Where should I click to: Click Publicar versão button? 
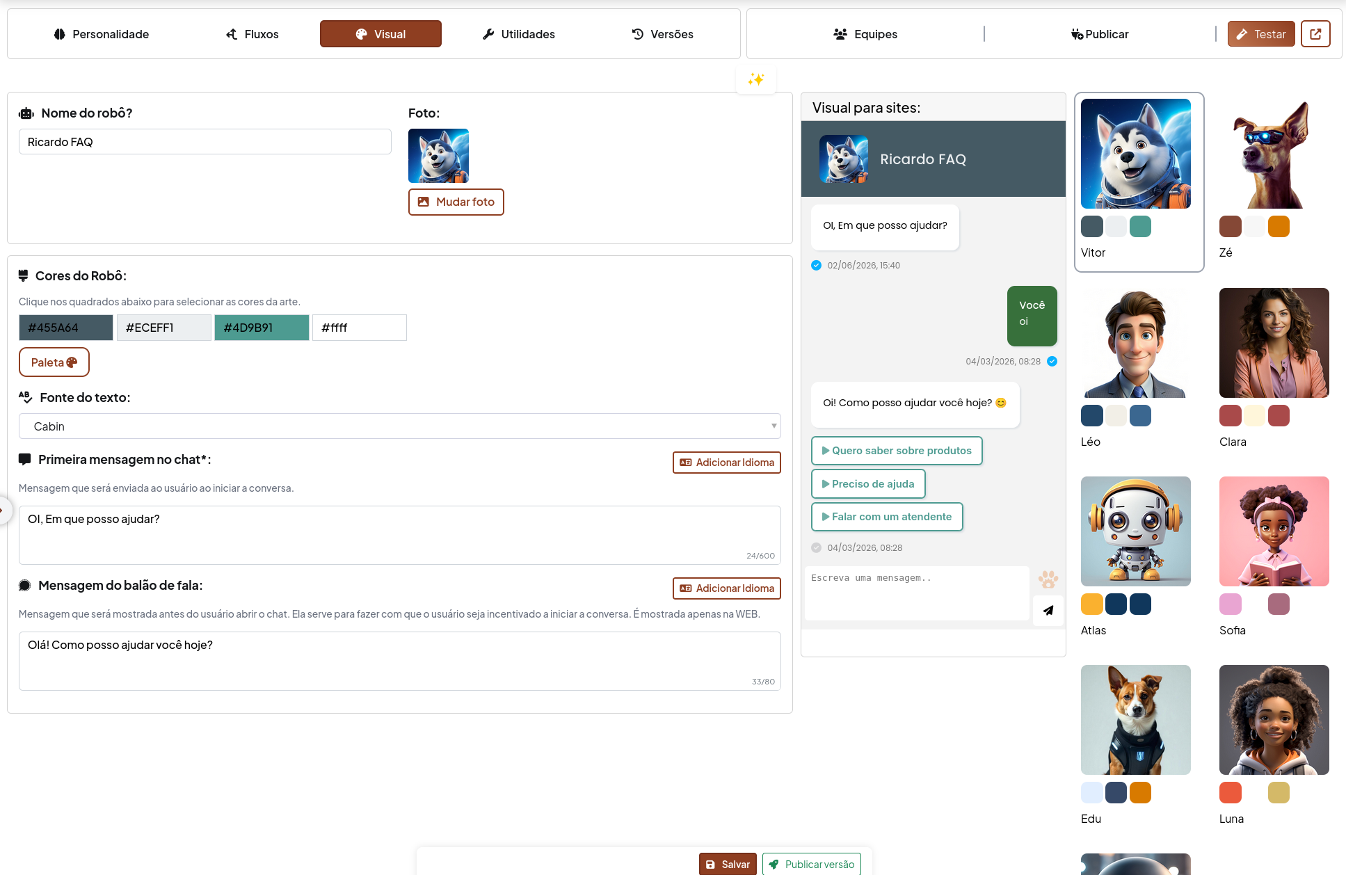pyautogui.click(x=812, y=864)
